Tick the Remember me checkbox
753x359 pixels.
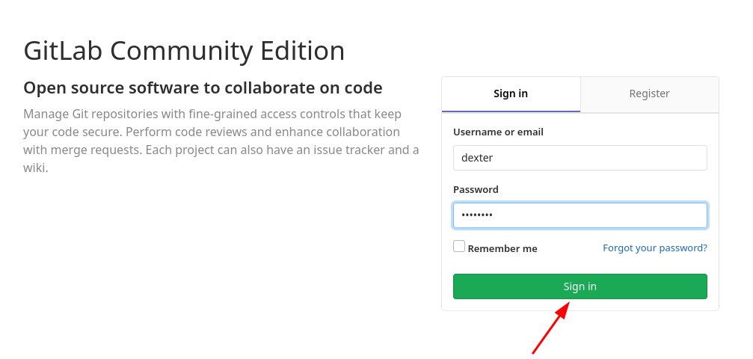(459, 246)
